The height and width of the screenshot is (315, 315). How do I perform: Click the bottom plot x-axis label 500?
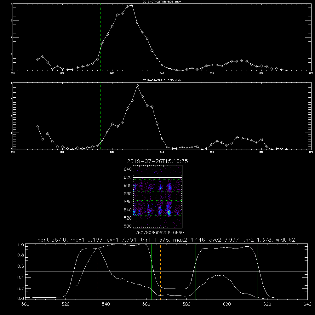pyautogui.click(x=25, y=304)
